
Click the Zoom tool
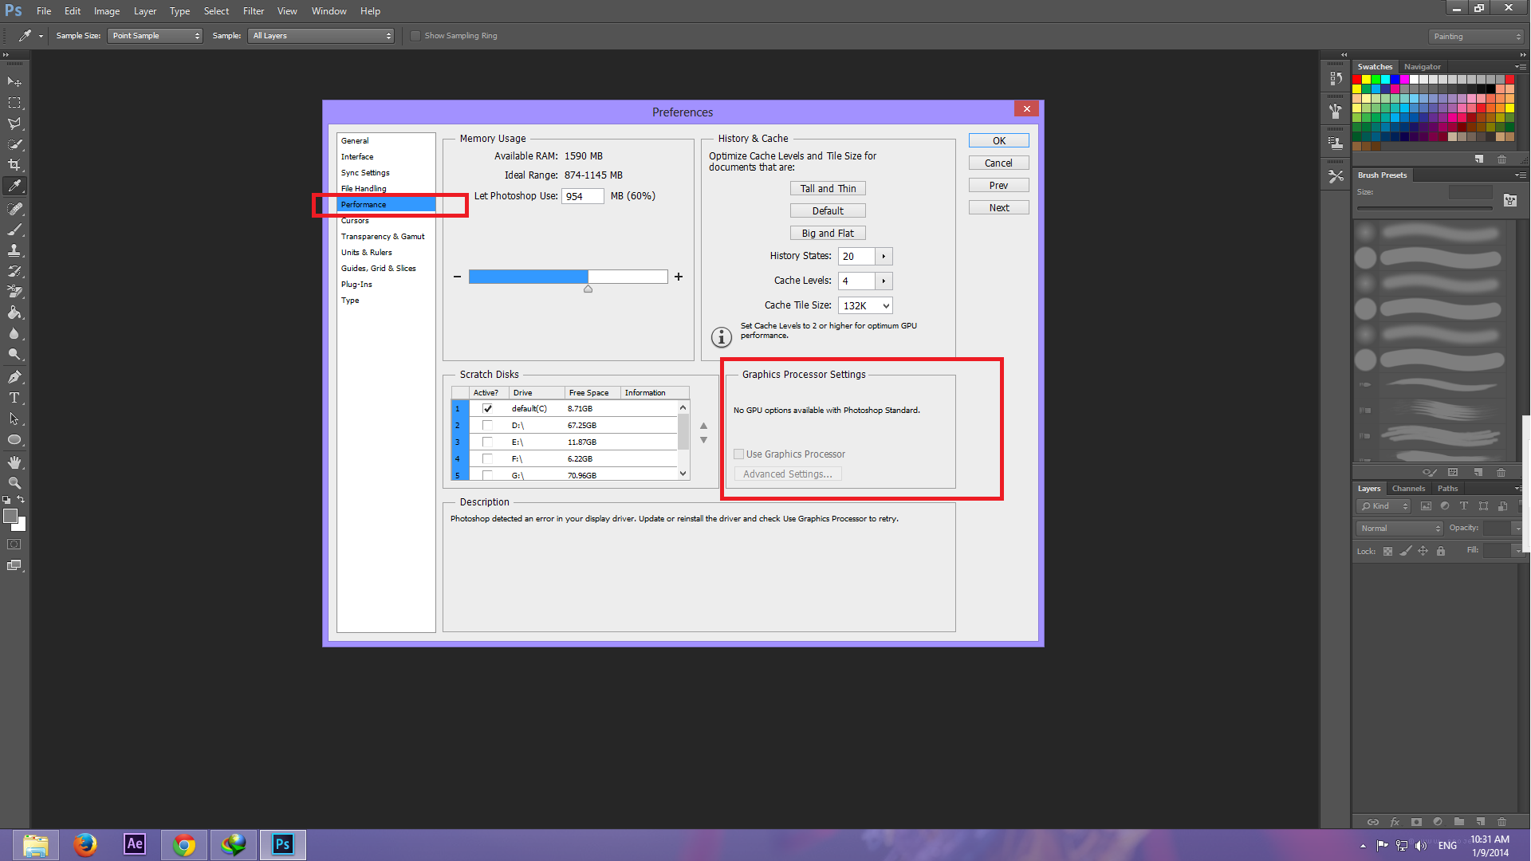[x=14, y=484]
